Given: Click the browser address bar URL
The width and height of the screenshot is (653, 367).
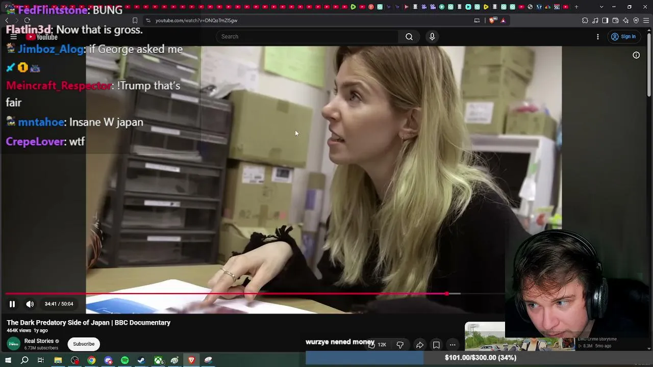Looking at the screenshot, I should pos(196,20).
